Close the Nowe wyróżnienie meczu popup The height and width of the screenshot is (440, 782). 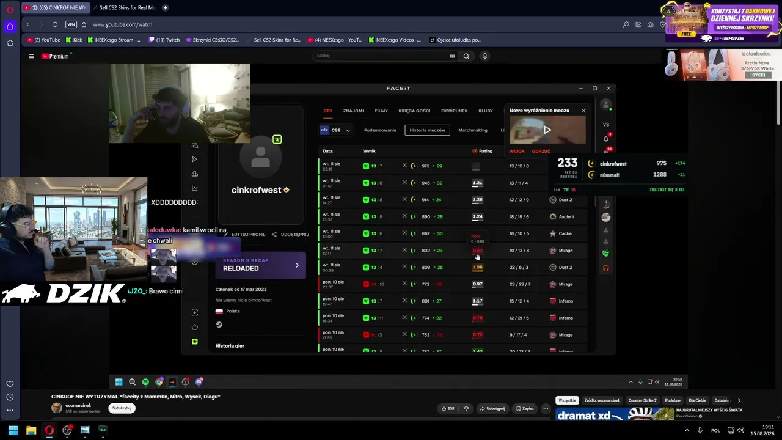coord(583,111)
